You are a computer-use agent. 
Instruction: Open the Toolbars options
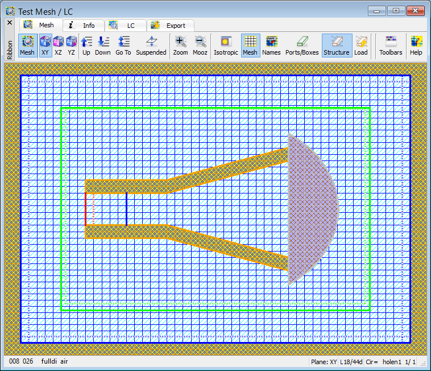tap(391, 45)
